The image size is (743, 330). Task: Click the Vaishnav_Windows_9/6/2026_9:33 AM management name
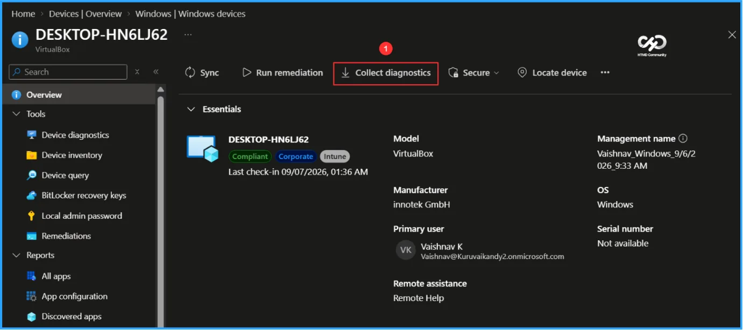[647, 160]
